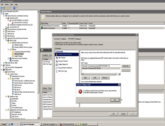The height and width of the screenshot is (126, 165).
Task: Select Health Policies folder
Action: pyautogui.click(x=18, y=56)
